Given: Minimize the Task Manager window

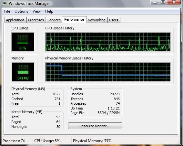Looking at the screenshot, I should (x=155, y=2).
